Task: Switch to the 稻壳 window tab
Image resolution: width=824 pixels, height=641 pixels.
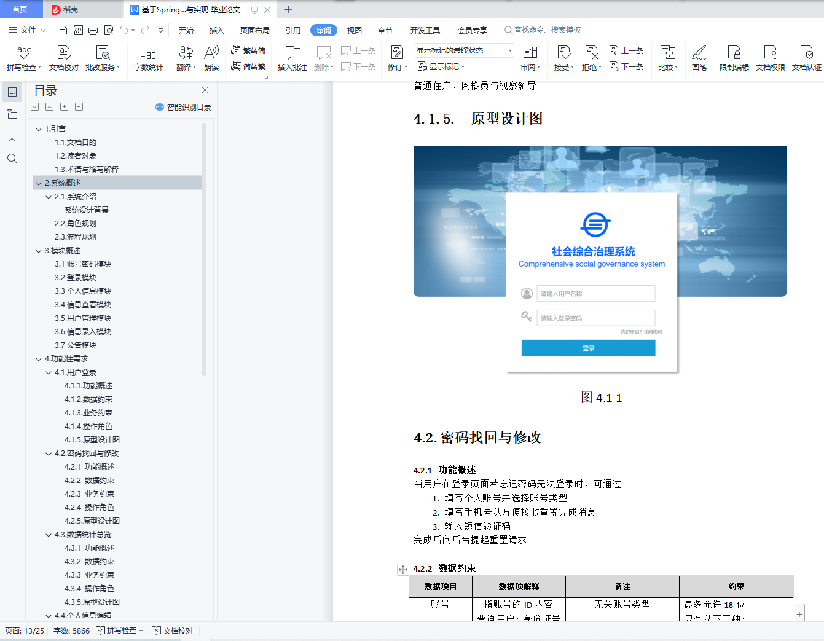Action: click(x=83, y=9)
